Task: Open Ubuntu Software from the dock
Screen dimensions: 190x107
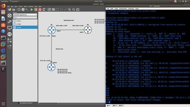Action: (3, 25)
